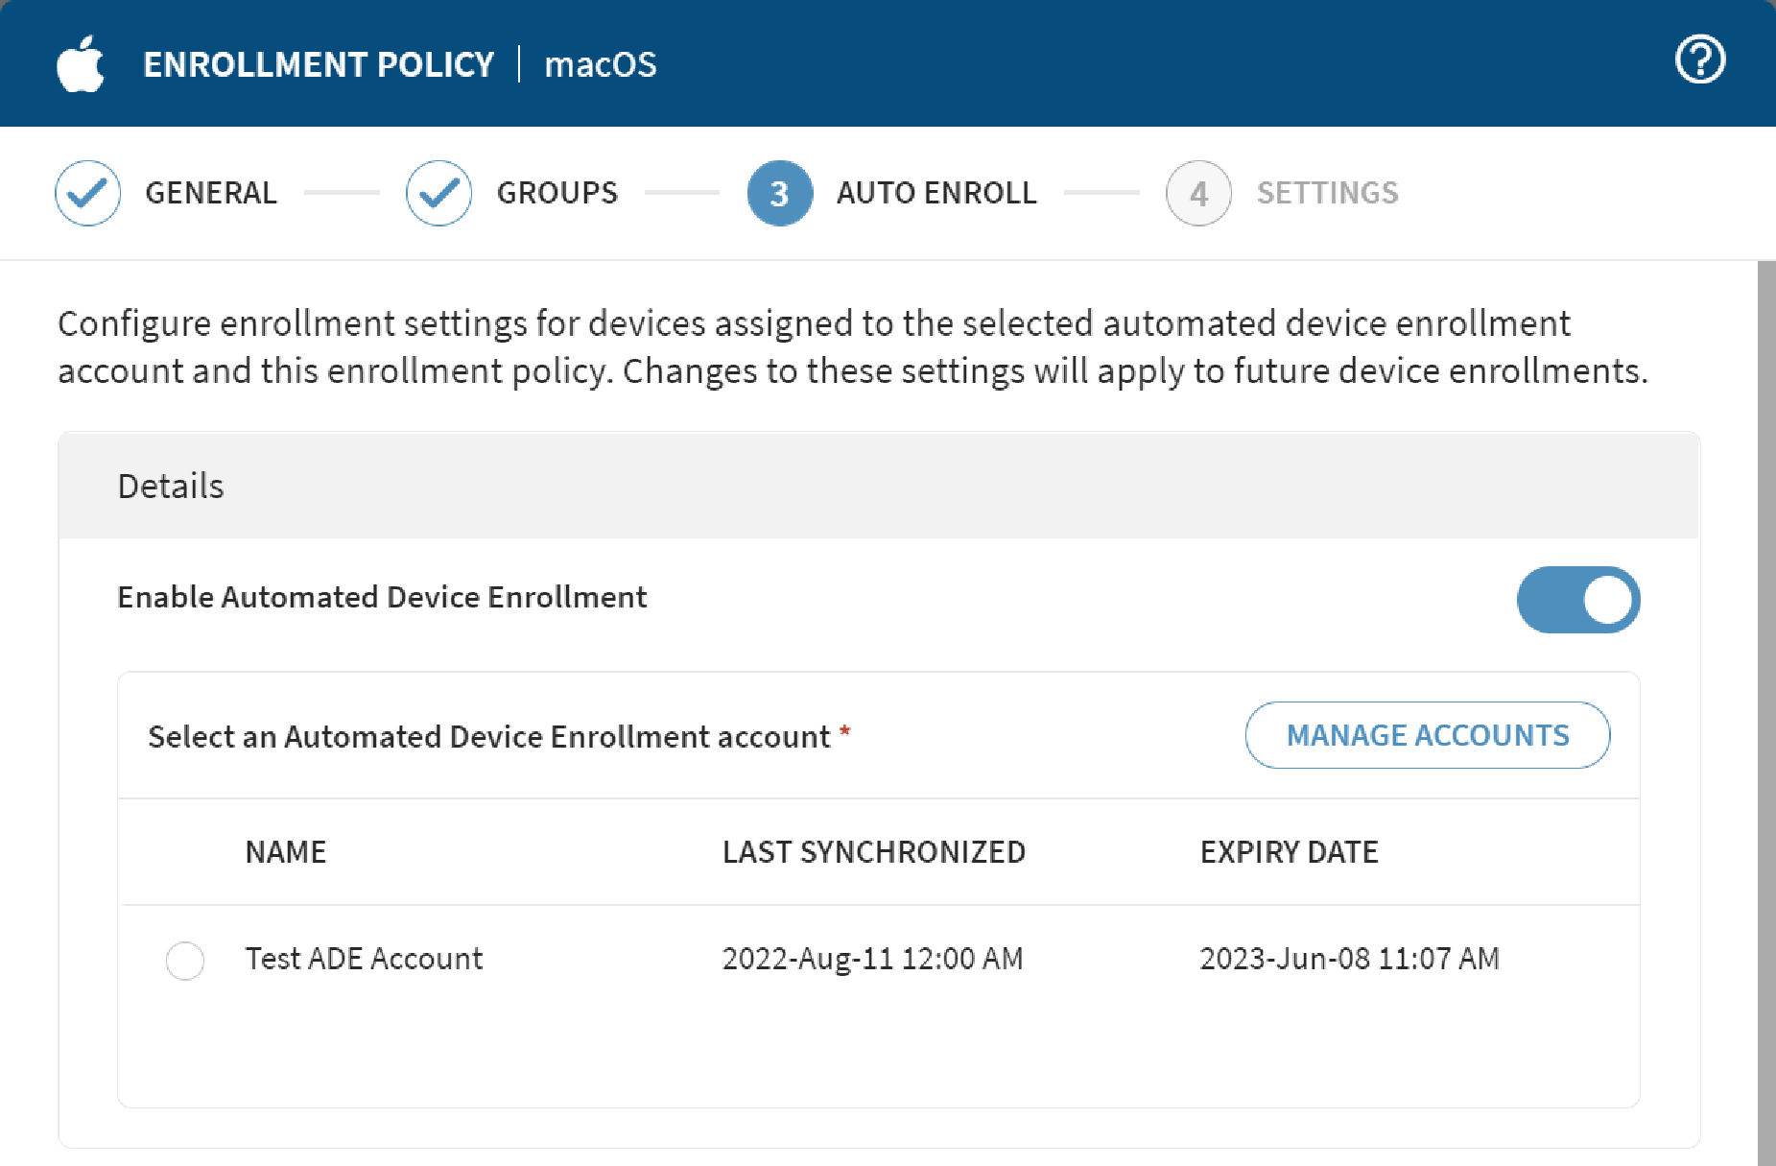
Task: Click the NAME column header
Action: 285,852
